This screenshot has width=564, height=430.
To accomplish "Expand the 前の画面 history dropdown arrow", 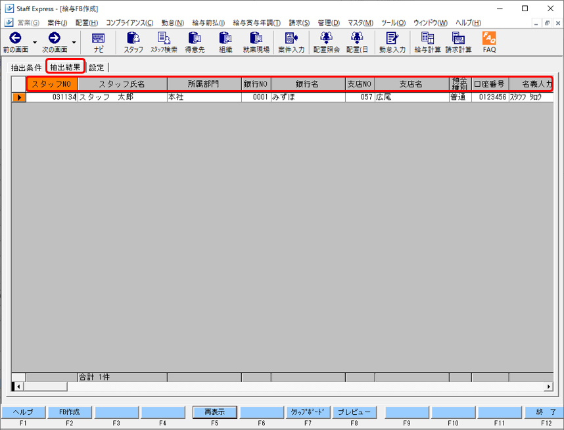I will click(35, 43).
